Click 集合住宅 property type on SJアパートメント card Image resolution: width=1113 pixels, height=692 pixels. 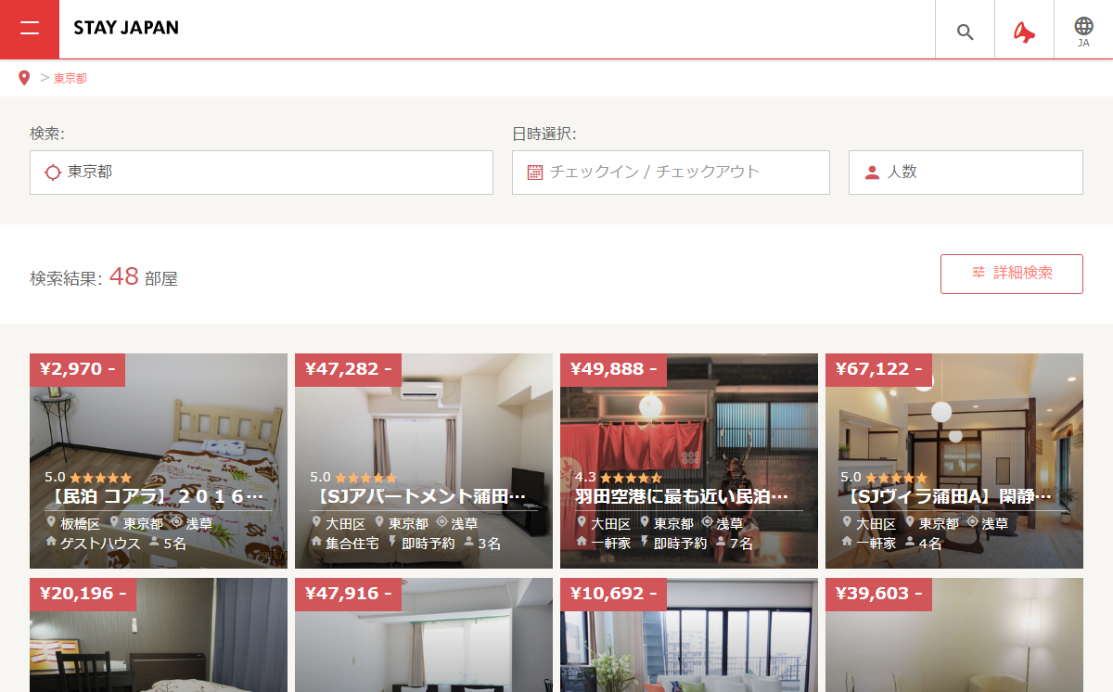352,544
